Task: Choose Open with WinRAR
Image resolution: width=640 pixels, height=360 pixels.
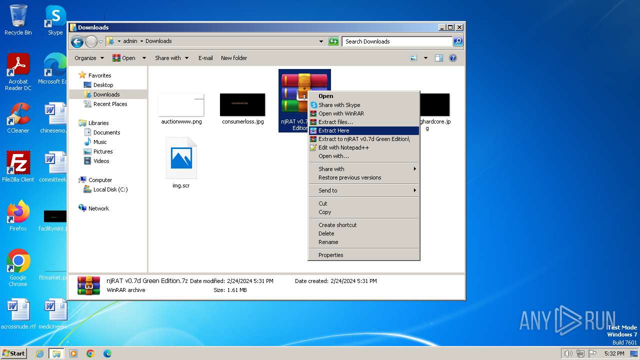Action: point(364,113)
